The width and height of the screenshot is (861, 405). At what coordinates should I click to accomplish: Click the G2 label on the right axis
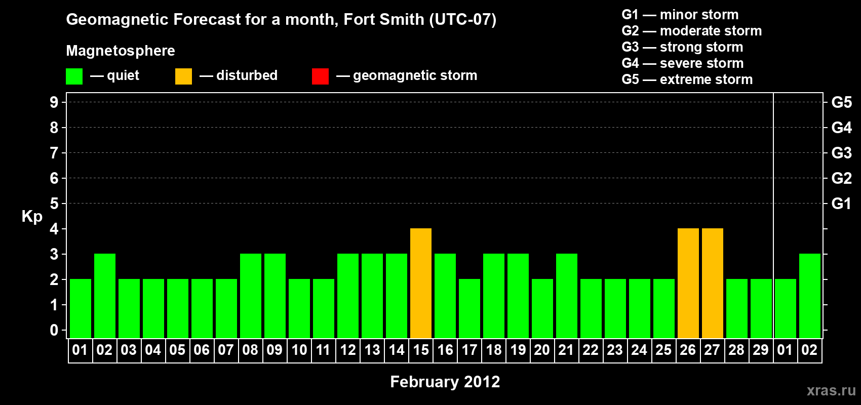pos(842,178)
